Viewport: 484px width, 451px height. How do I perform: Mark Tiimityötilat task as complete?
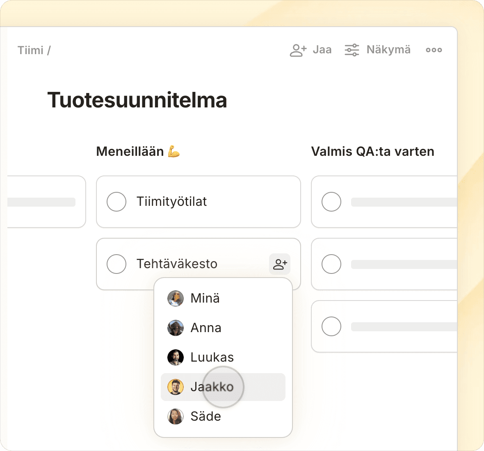tap(116, 202)
